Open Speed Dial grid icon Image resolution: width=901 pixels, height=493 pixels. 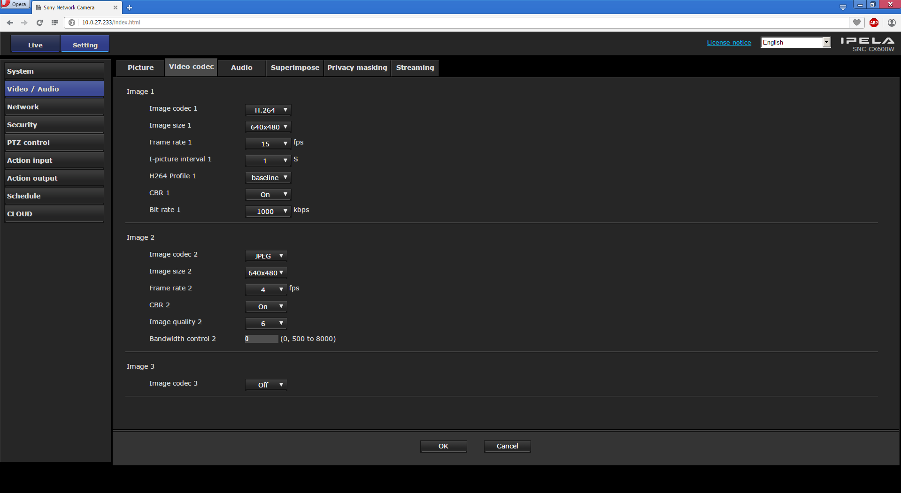coord(55,23)
